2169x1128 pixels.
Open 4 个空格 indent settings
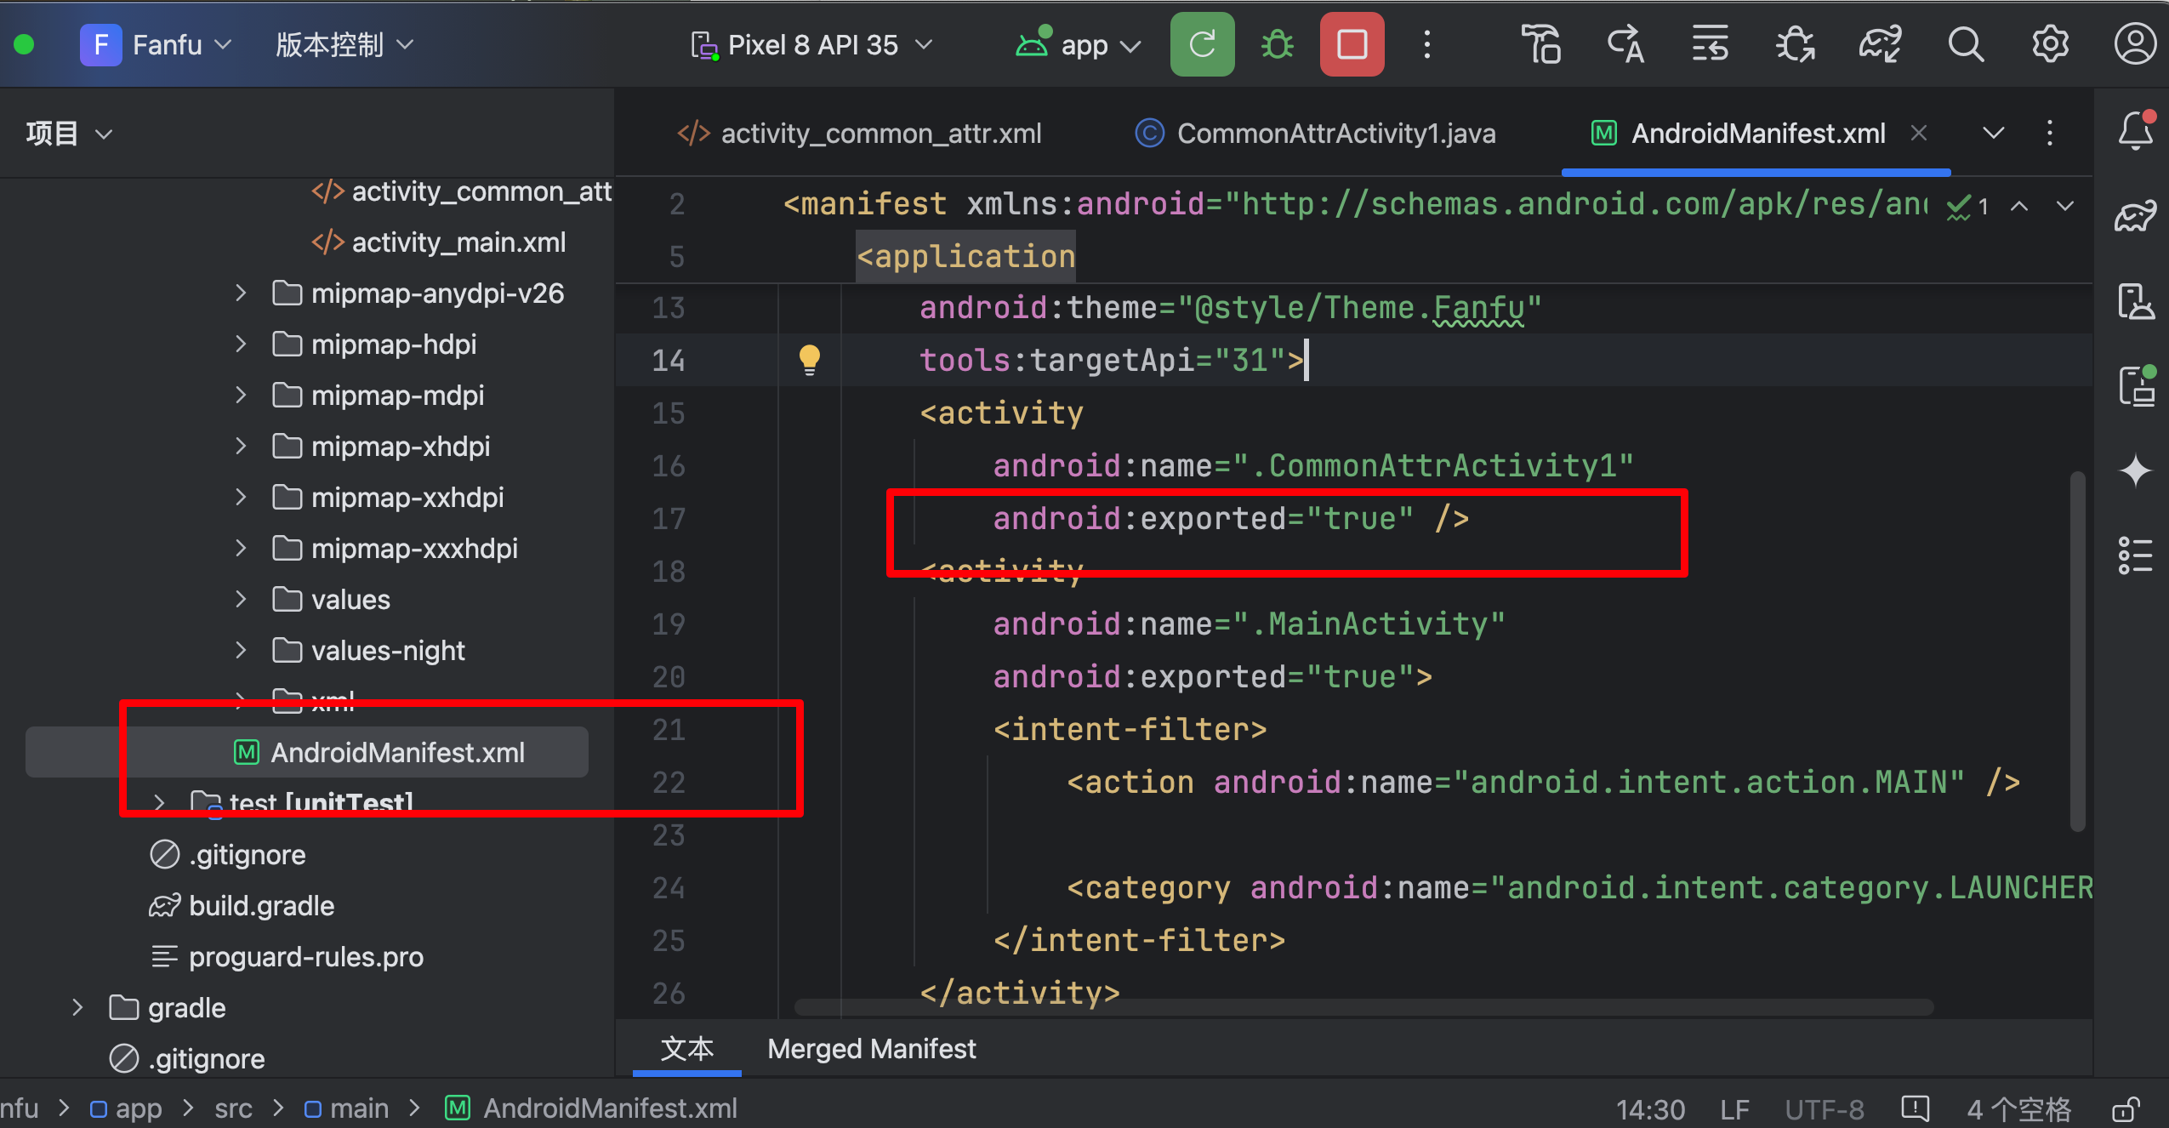pyautogui.click(x=2019, y=1109)
